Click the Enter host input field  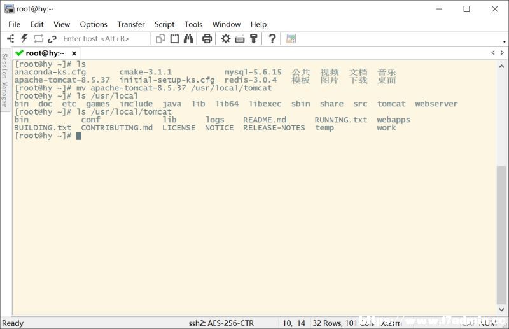(104, 39)
